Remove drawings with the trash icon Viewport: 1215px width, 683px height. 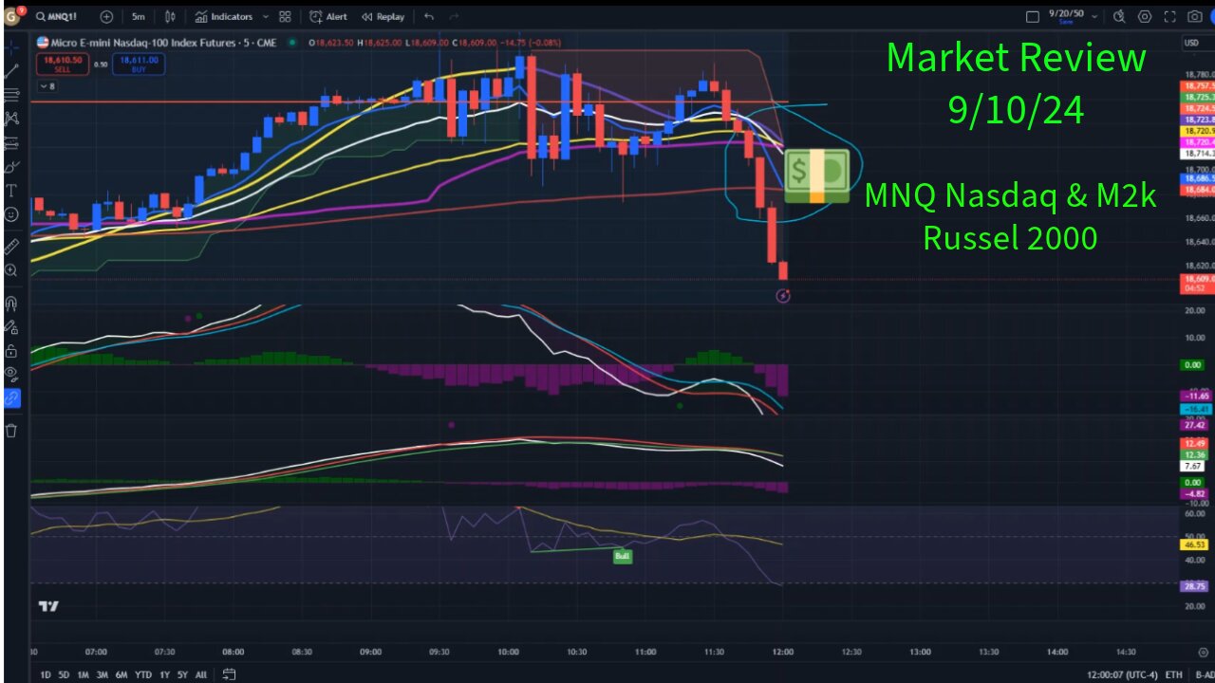pyautogui.click(x=11, y=431)
